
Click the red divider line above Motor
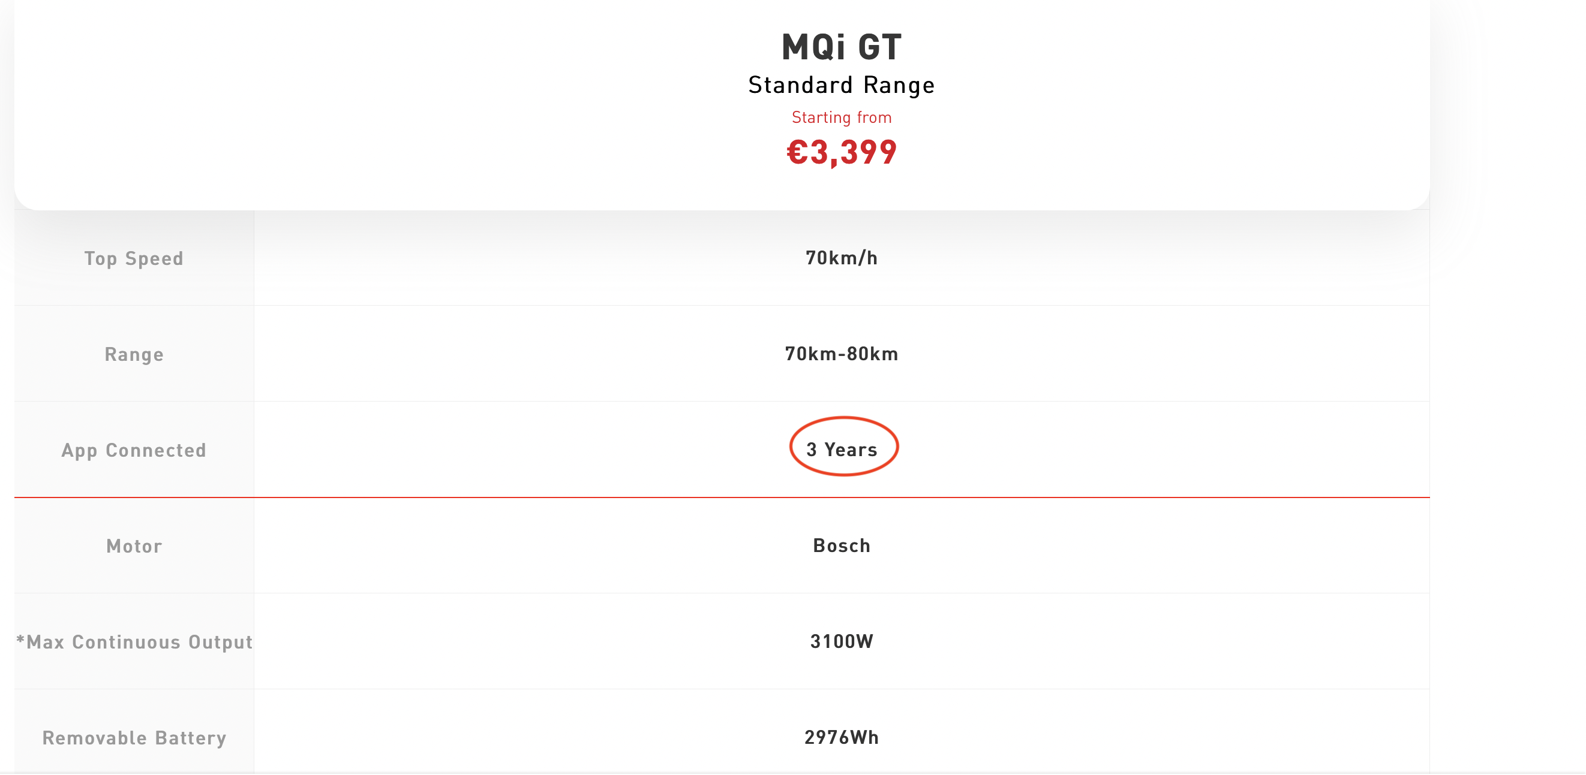click(x=492, y=497)
